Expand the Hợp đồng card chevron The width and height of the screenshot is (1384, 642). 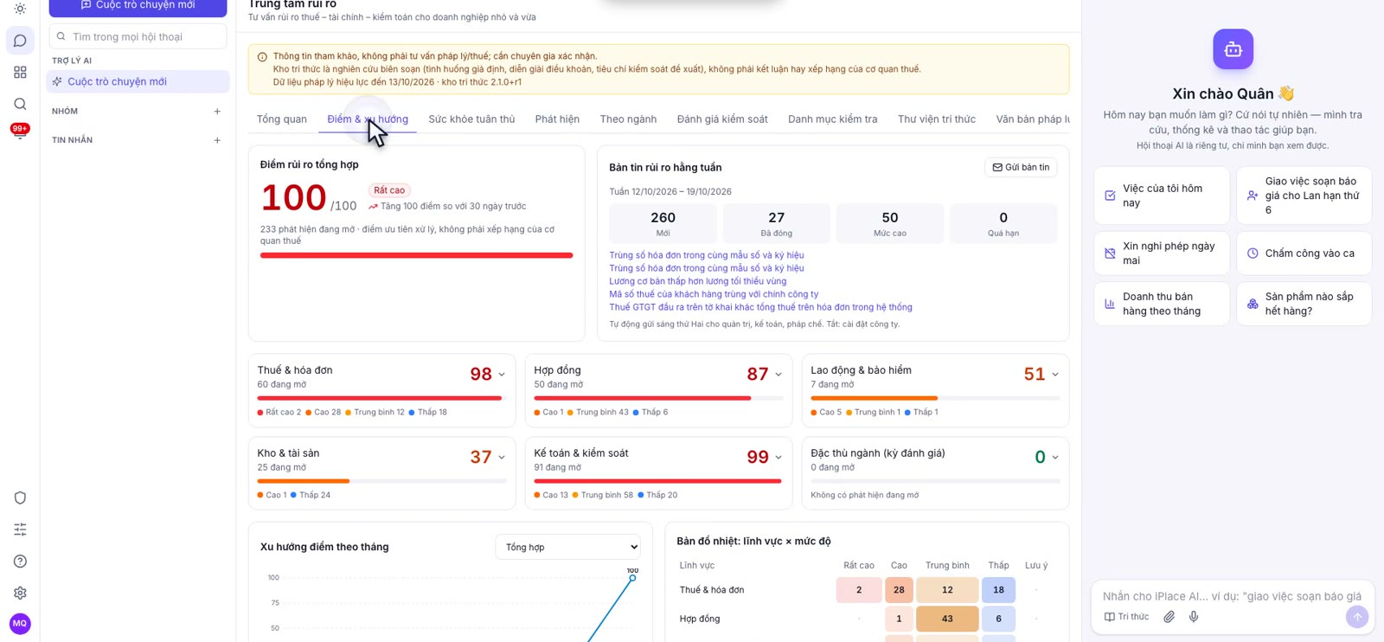(778, 375)
